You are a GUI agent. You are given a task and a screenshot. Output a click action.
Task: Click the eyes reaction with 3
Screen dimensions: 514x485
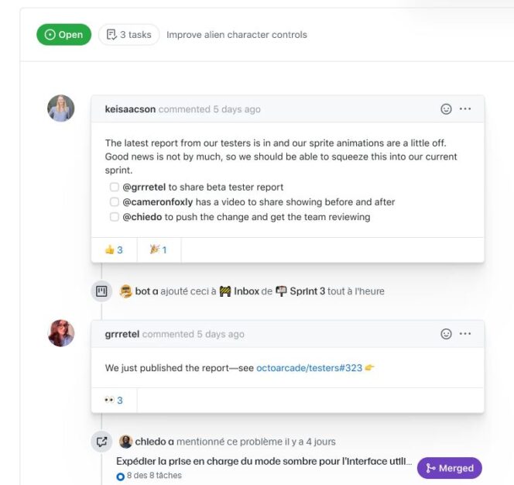(114, 401)
